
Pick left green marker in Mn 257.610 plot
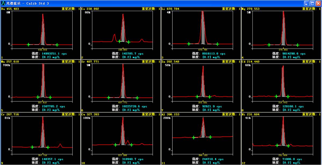pyautogui.click(x=38, y=97)
